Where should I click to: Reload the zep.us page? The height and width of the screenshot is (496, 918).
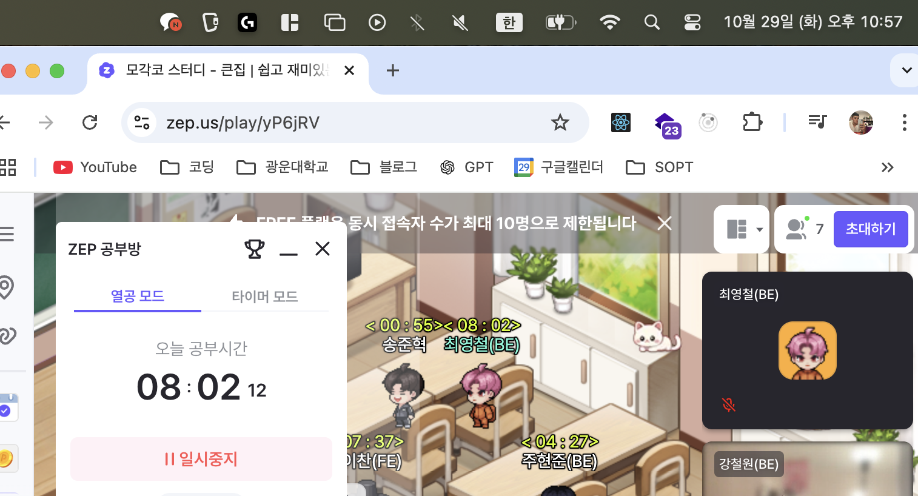click(90, 122)
